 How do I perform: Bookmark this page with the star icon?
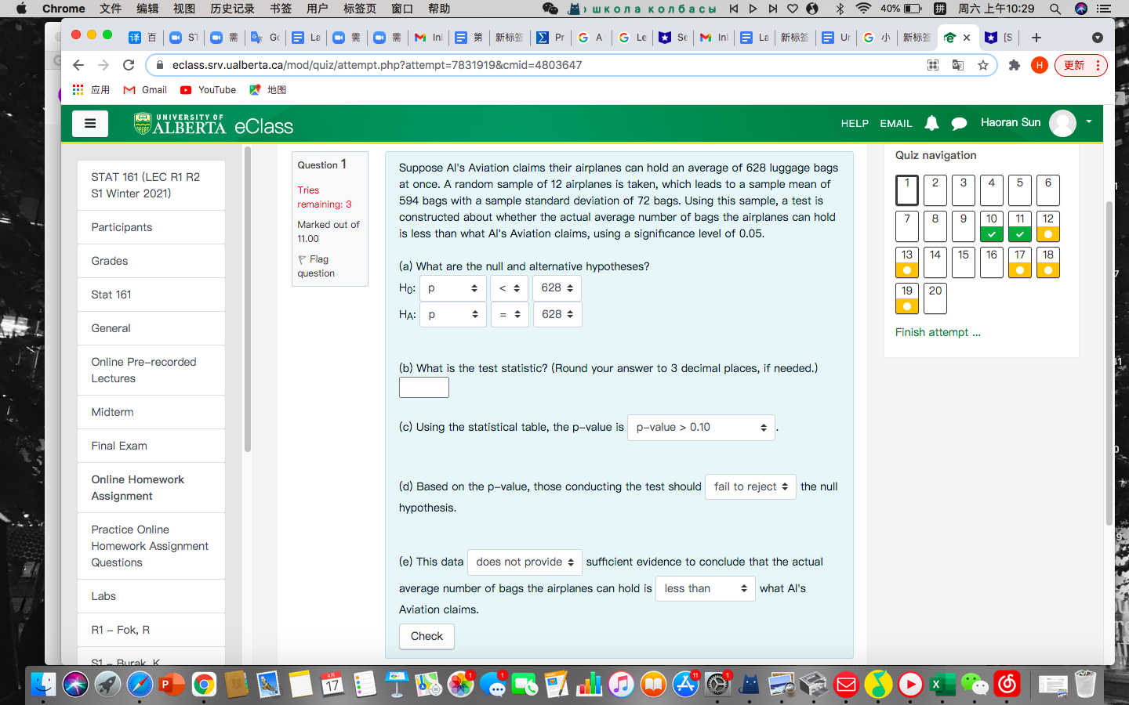(x=982, y=65)
